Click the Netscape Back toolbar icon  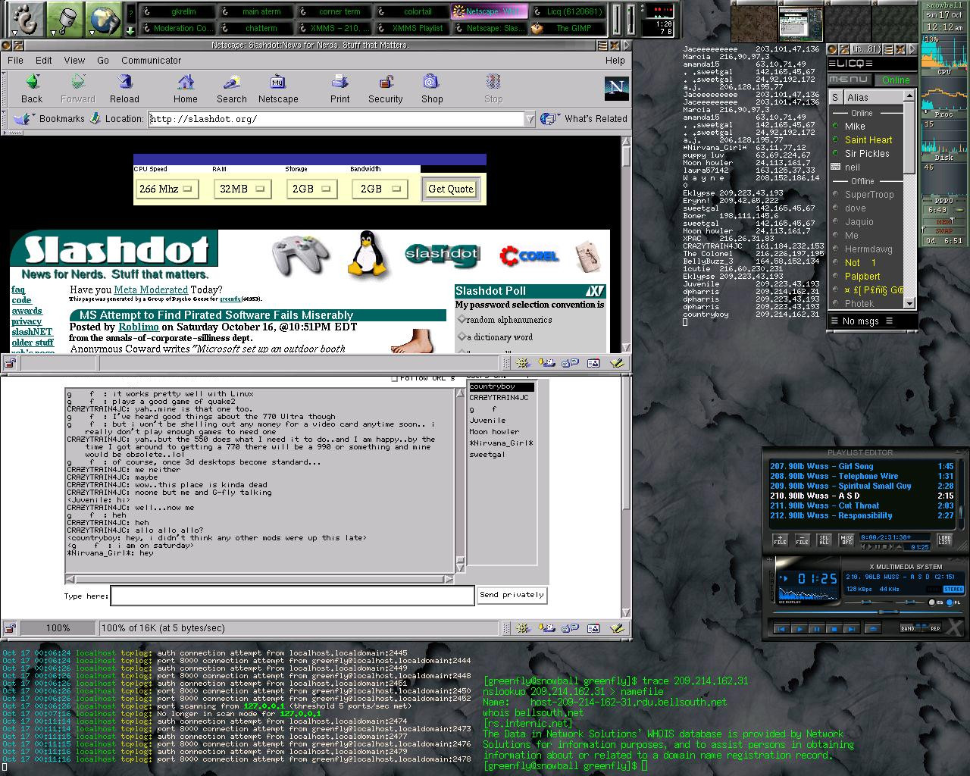point(32,89)
